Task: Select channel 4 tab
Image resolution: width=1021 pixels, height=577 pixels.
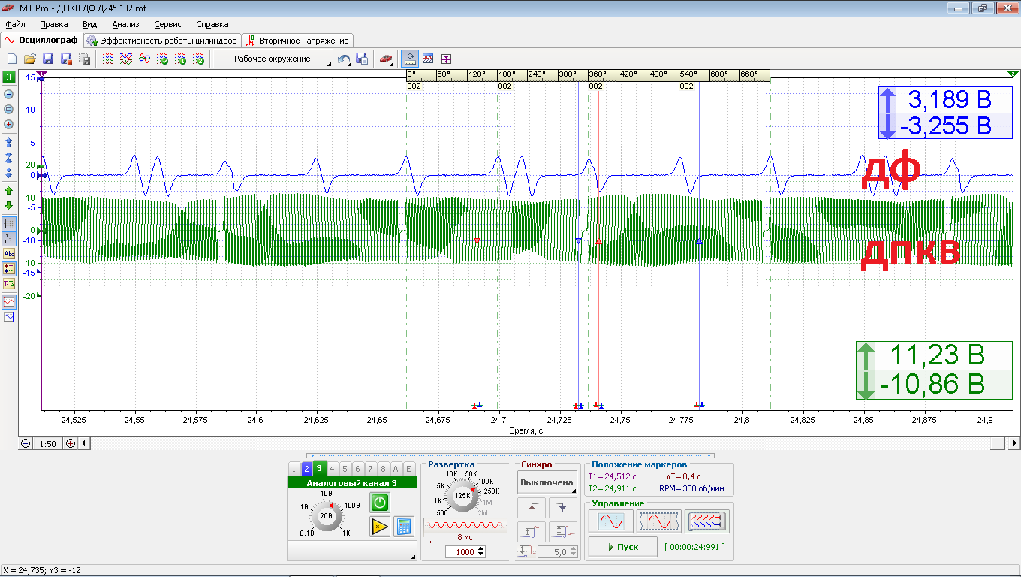Action: point(333,469)
